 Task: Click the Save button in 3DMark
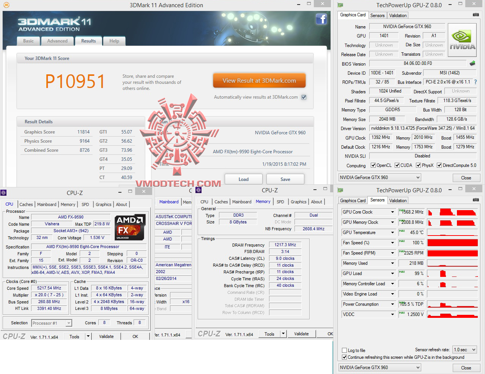point(285,179)
